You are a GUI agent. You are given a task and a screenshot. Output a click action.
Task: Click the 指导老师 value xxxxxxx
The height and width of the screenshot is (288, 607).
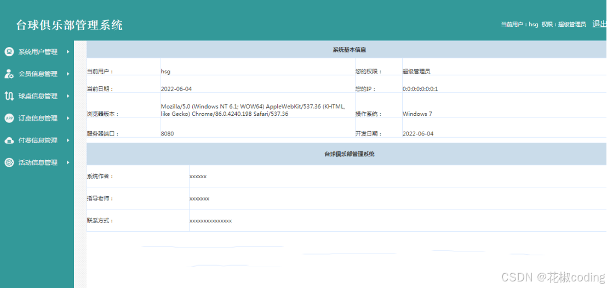click(x=199, y=198)
